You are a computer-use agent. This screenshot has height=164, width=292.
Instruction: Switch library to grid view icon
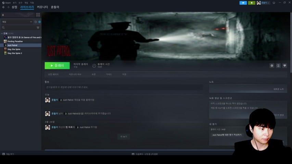click(38, 15)
